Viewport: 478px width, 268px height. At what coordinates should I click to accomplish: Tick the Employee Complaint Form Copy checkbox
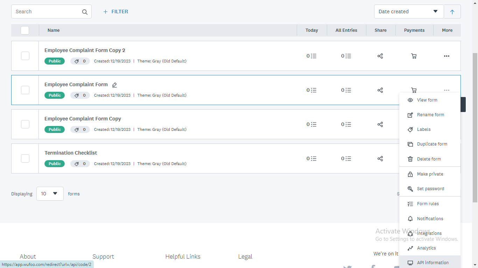tap(25, 124)
